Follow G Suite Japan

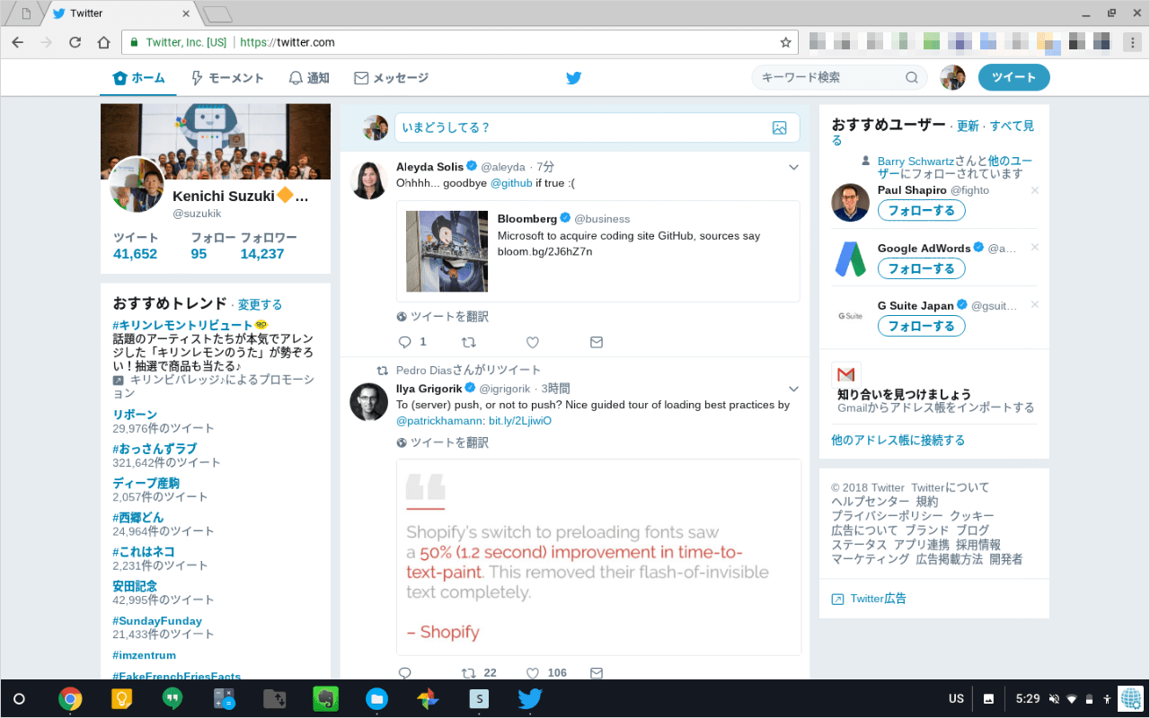(x=921, y=326)
